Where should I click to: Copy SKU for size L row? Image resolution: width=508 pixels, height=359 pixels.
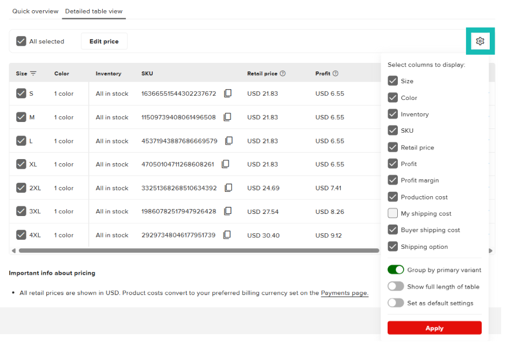(229, 141)
